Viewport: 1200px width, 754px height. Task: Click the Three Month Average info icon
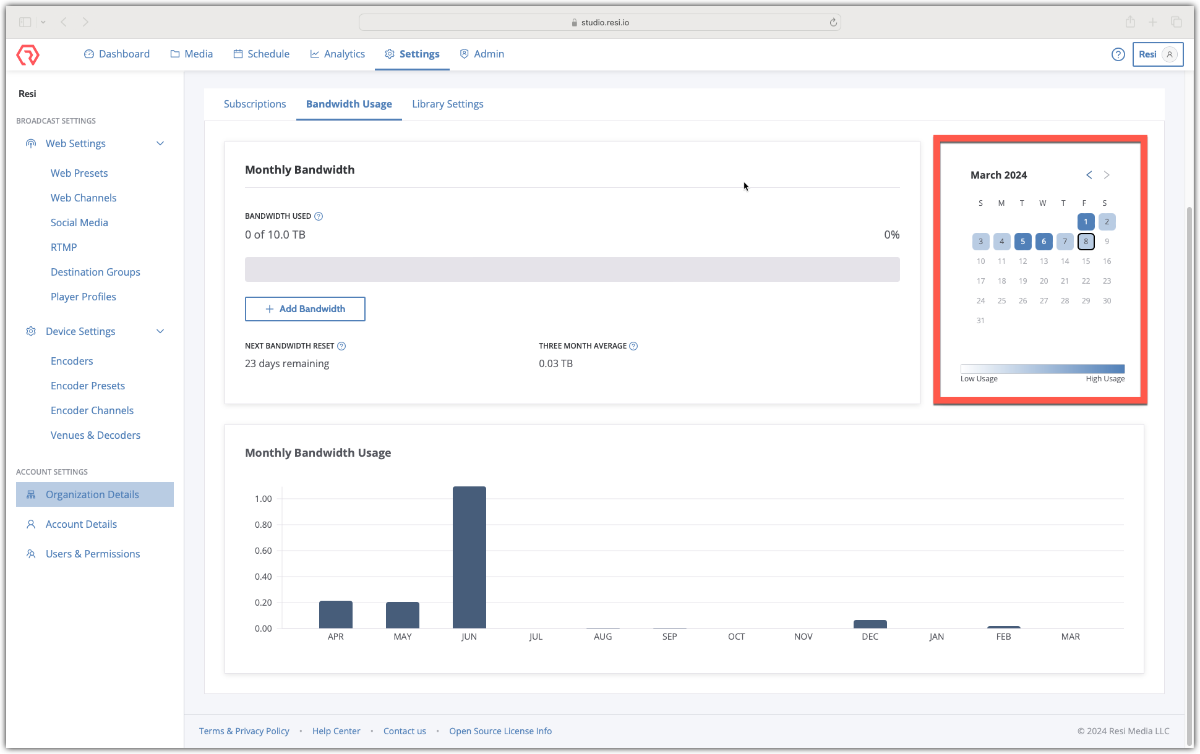[x=633, y=346]
